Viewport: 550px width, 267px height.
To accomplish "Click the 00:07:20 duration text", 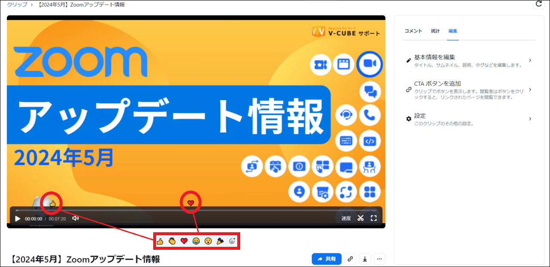I will point(57,219).
